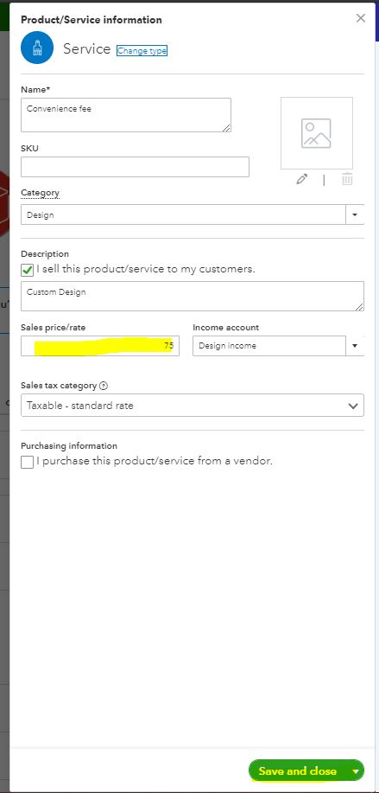379x793 pixels.
Task: Click the image placeholder thumbnail
Action: click(317, 133)
